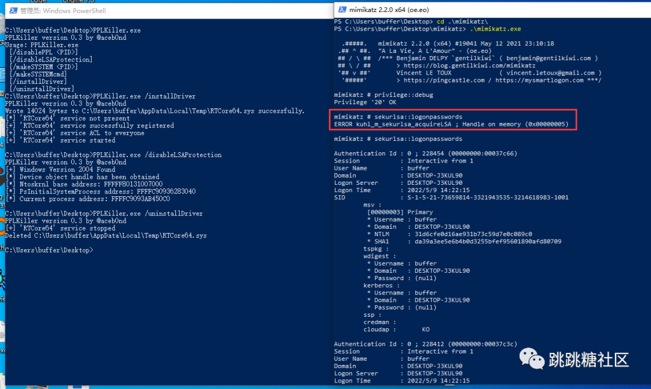Click the 'ERROR kuhl_m_sekurlsa_acquireLSA' line
651x389 pixels.
pos(451,124)
